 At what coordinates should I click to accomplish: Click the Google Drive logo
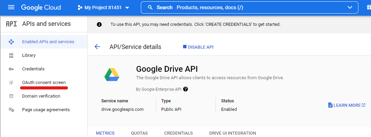coord(112,75)
